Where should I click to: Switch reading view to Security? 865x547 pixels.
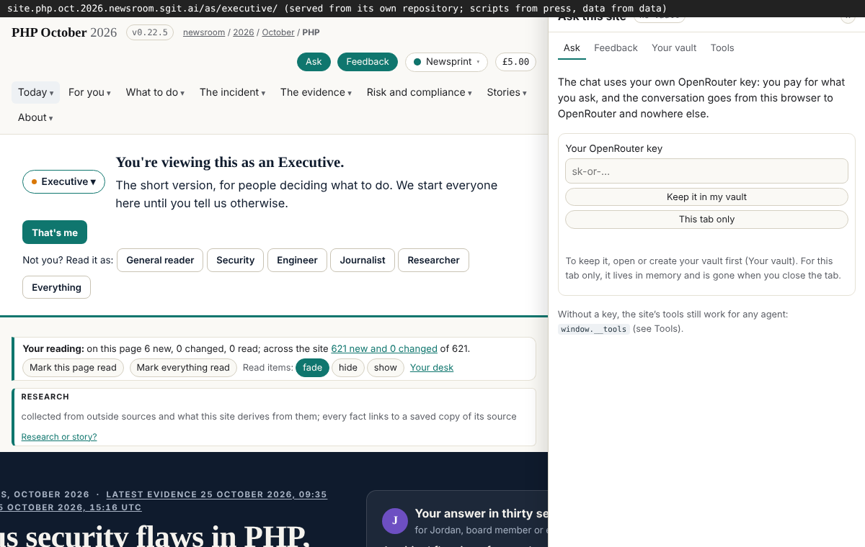tap(236, 260)
